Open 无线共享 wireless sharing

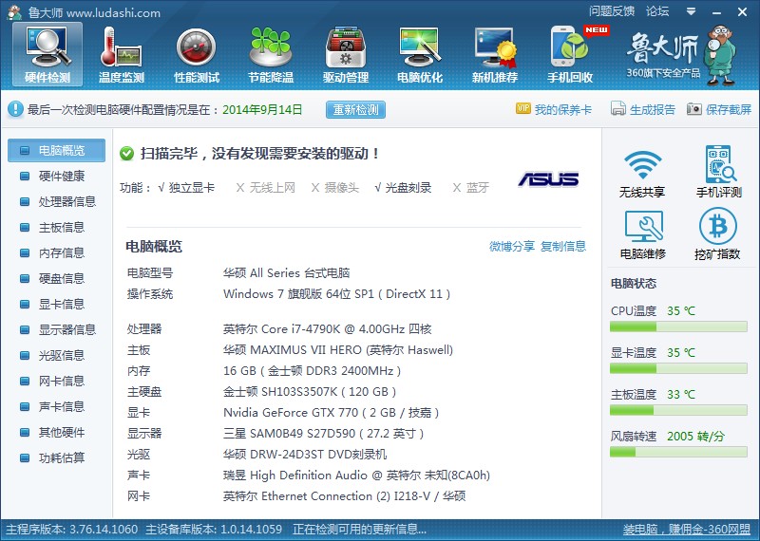(642, 174)
